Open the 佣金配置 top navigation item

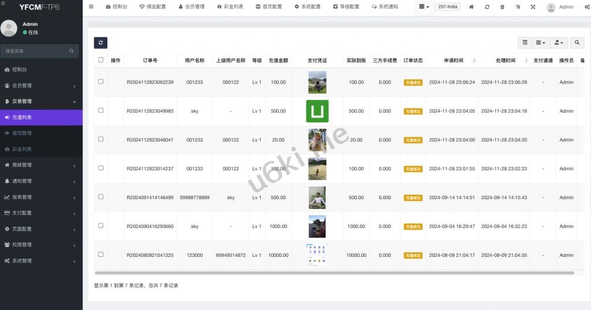click(x=152, y=7)
